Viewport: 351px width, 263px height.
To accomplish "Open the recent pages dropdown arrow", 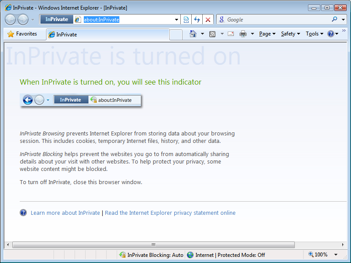I will (32, 20).
